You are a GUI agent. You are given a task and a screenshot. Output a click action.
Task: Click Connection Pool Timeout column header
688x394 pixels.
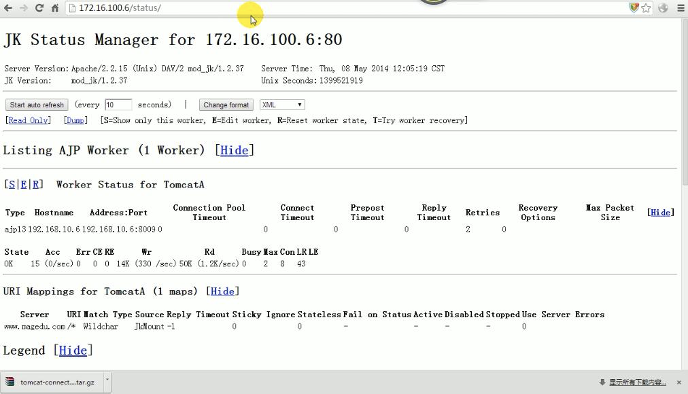tap(209, 213)
